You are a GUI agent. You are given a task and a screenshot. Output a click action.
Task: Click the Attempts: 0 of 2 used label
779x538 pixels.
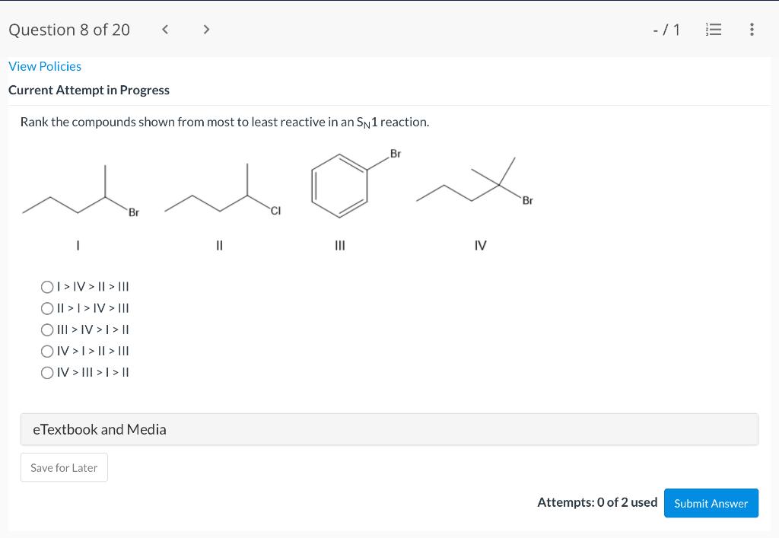(x=597, y=502)
